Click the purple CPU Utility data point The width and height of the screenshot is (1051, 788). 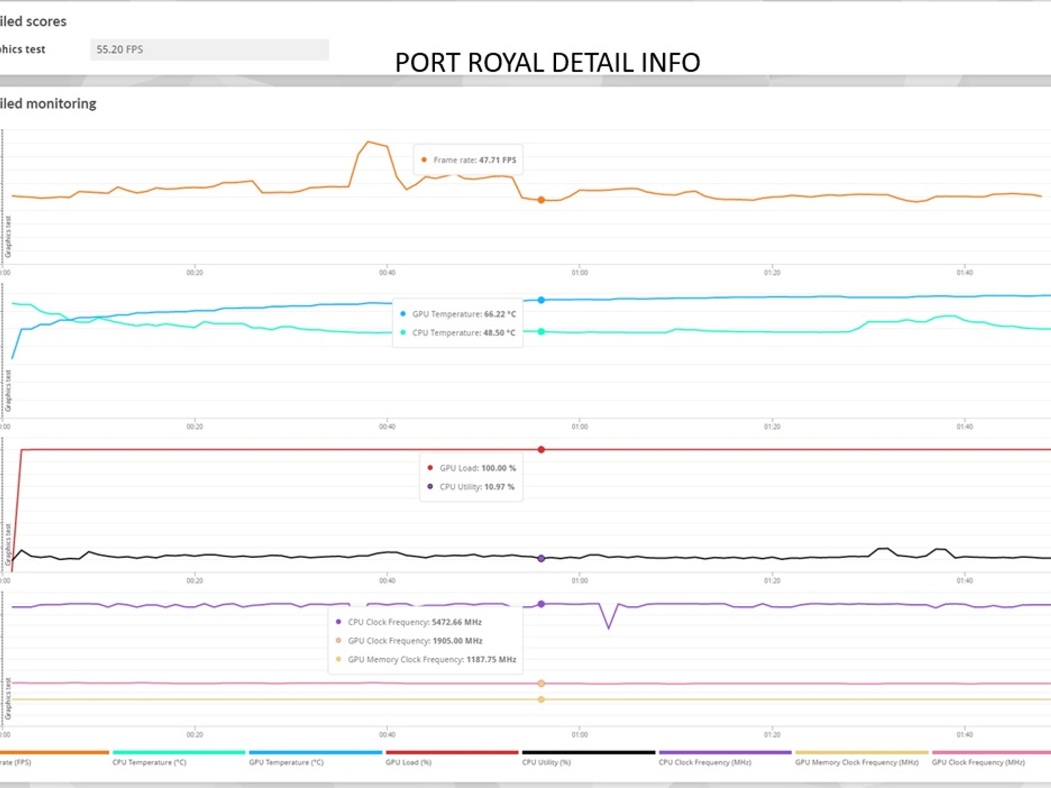tap(541, 559)
